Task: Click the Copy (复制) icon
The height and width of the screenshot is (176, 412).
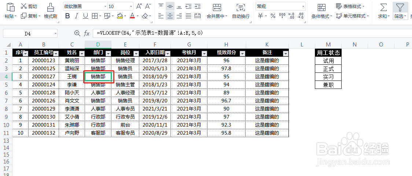Action: click(24, 16)
